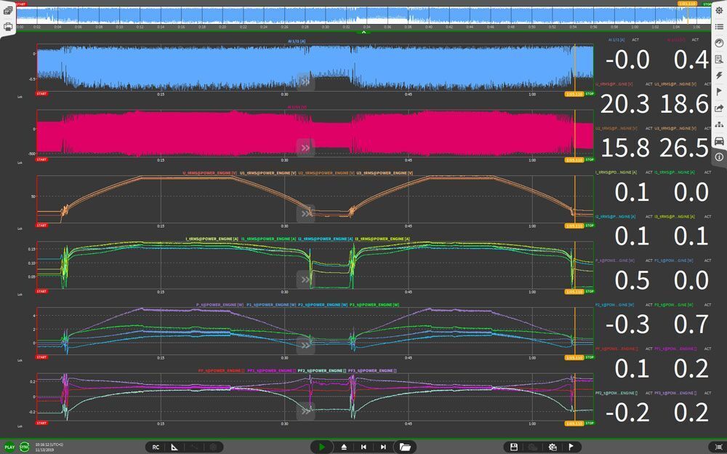Viewport: 727px width, 454px height.
Task: Collapse the overview strip with the chevron
Action: 363,32
